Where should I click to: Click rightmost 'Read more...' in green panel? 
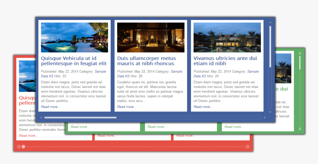coord(234,127)
